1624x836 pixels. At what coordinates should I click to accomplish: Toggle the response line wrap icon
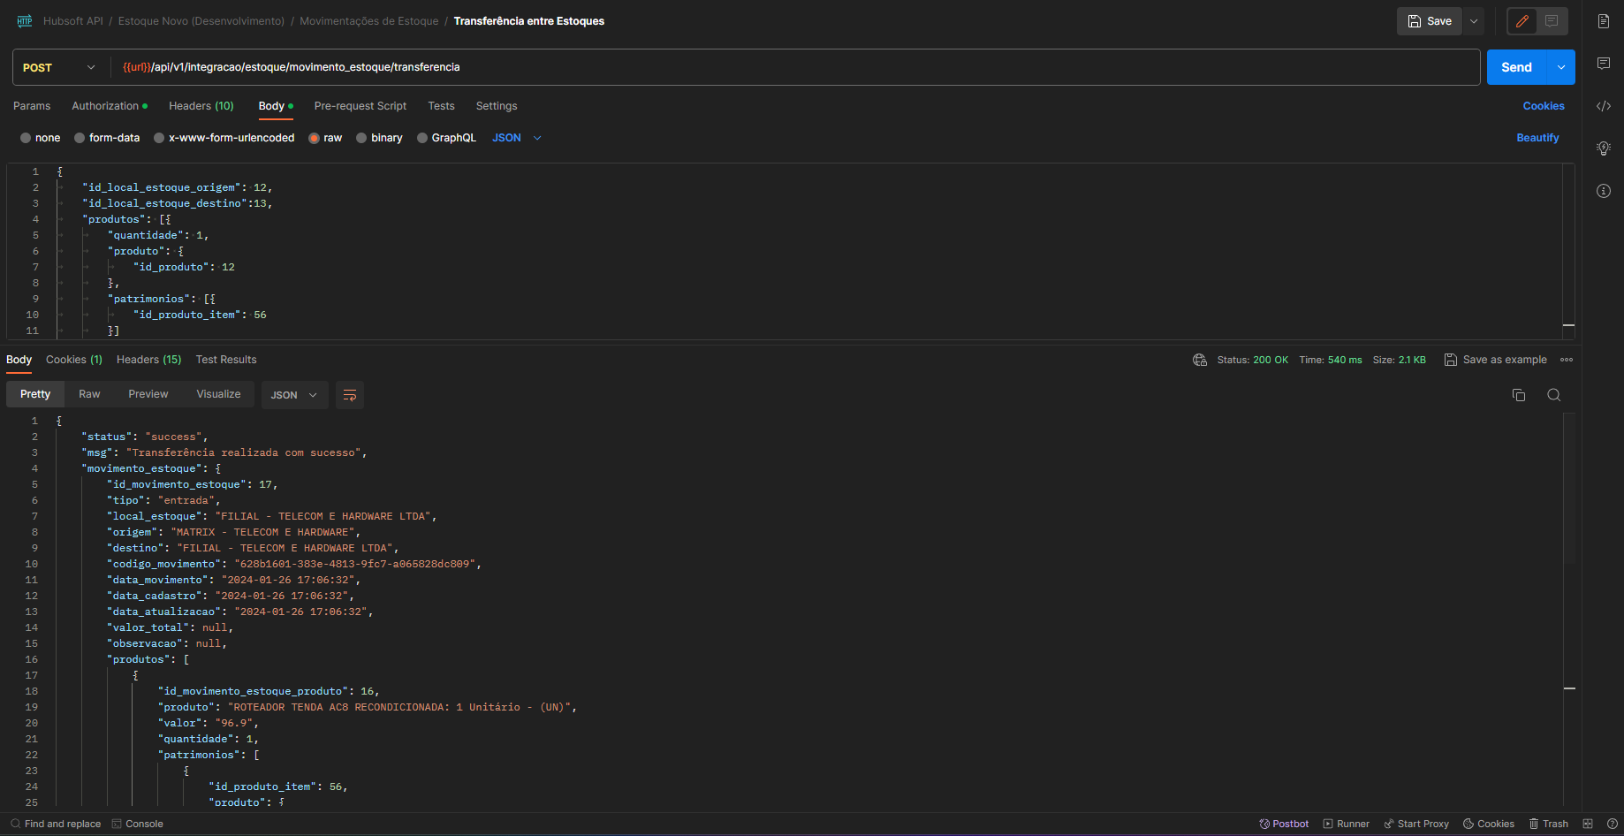click(350, 395)
